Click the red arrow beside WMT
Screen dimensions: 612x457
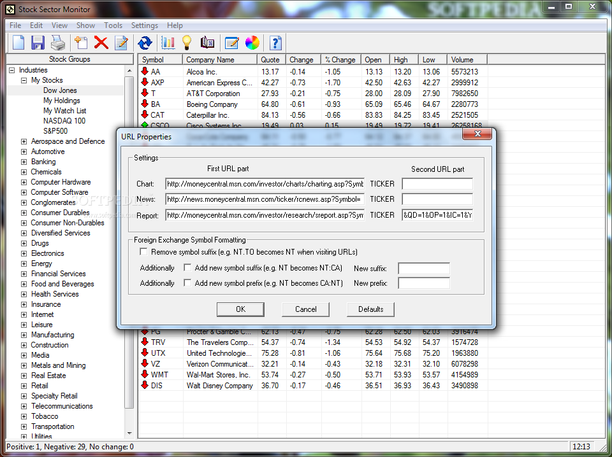[145, 374]
